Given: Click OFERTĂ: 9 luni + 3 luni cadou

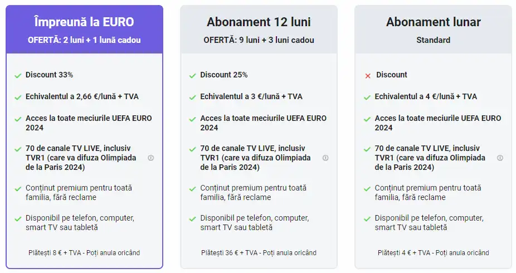Looking at the screenshot, I should [x=259, y=40].
